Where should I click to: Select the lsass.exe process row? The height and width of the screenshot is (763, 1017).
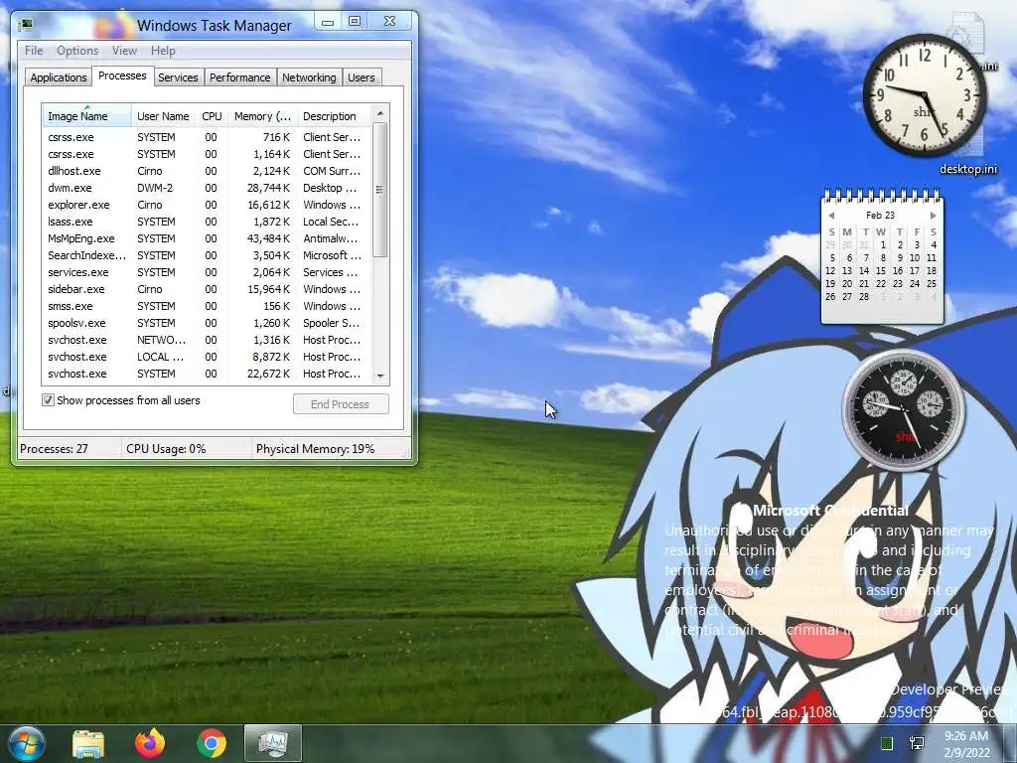click(207, 222)
